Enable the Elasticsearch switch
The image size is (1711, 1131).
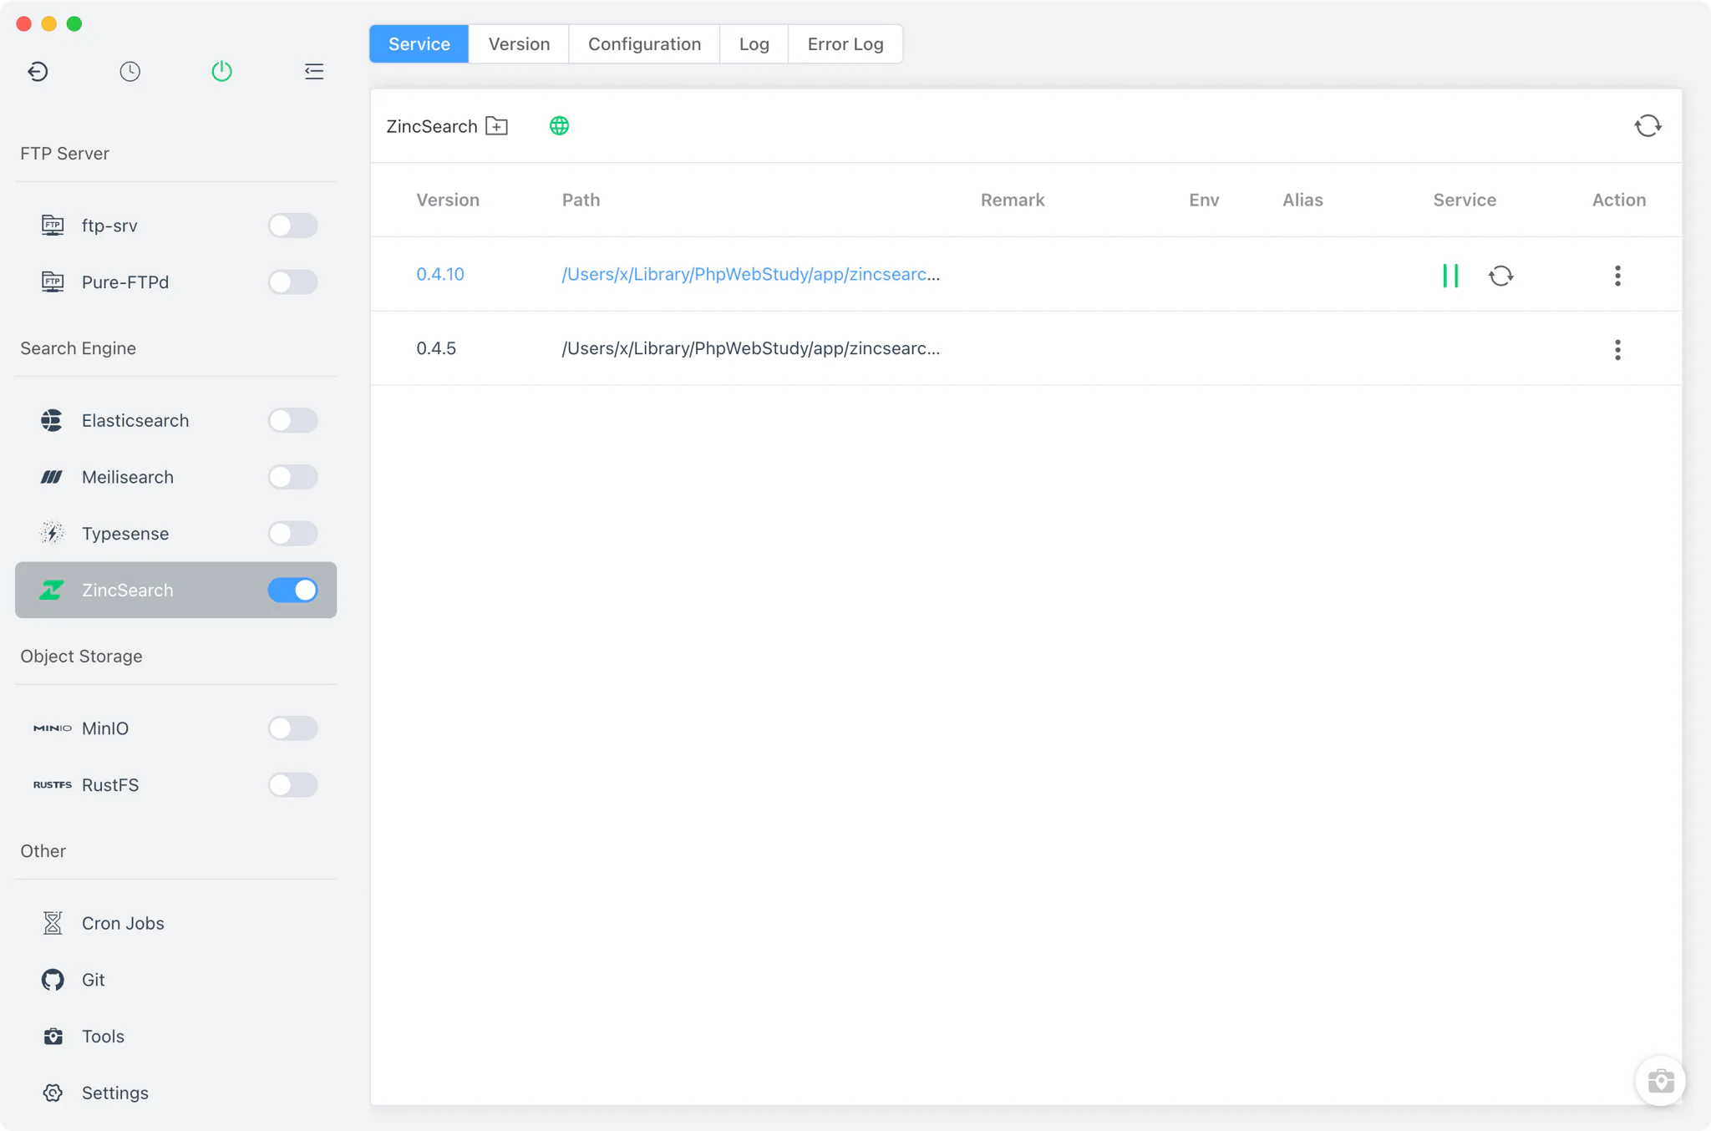[292, 420]
